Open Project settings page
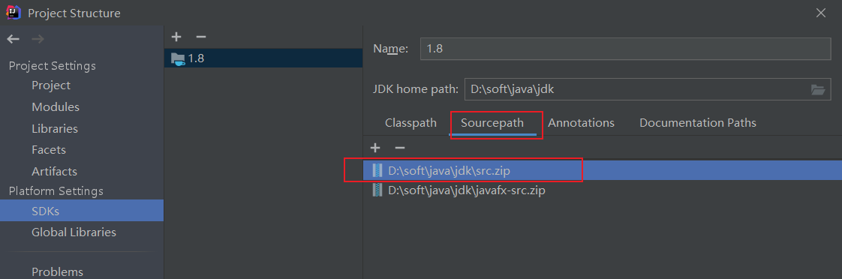This screenshot has height=279, width=842. [x=51, y=85]
